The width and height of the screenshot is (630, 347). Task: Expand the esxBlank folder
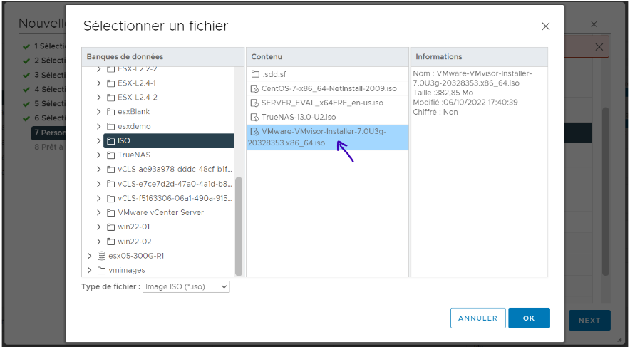[99, 112]
